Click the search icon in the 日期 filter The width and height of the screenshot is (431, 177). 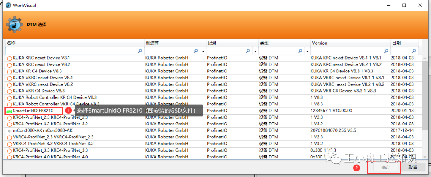pos(414,51)
